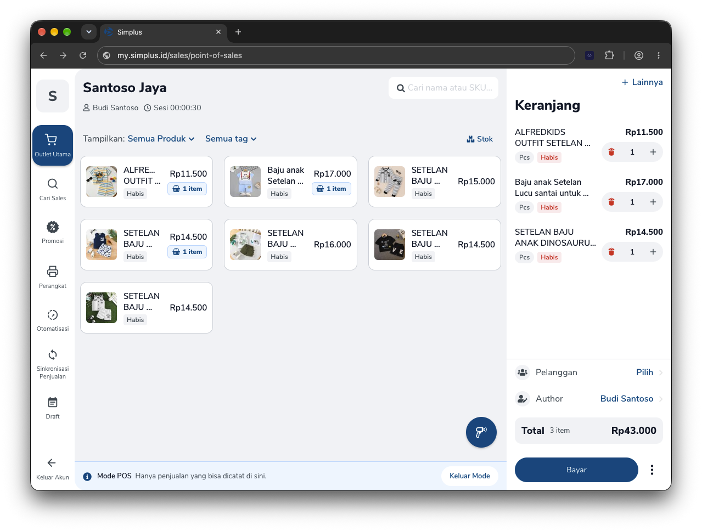Add SETELAN BAJU Rp16.000 product card
The image size is (702, 531).
tap(290, 245)
